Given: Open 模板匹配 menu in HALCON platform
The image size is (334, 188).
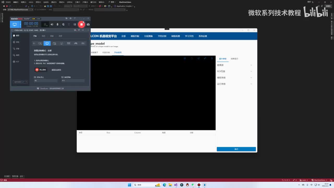Looking at the screenshot, I should (135, 36).
